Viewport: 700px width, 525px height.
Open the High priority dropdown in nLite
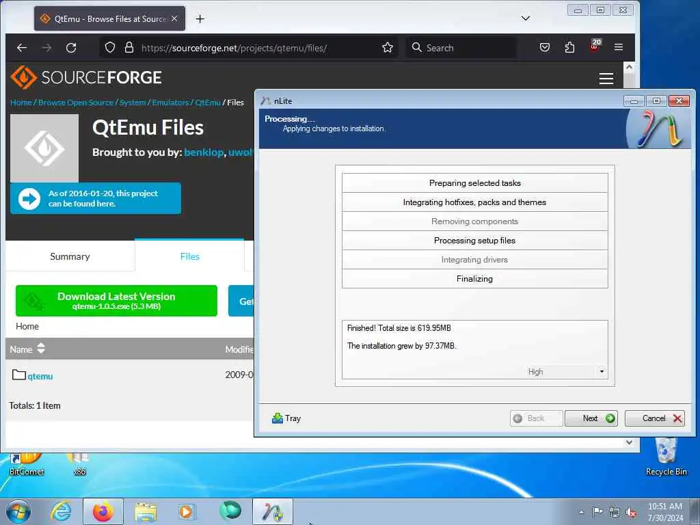tap(602, 371)
